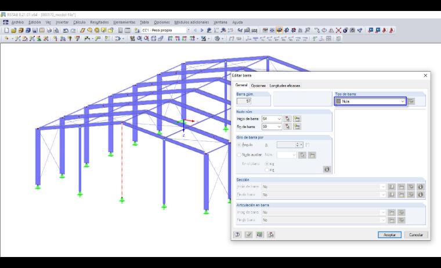Click the pick node icon for Inicio de barra
Screen dimensions: 441x268
[287, 119]
